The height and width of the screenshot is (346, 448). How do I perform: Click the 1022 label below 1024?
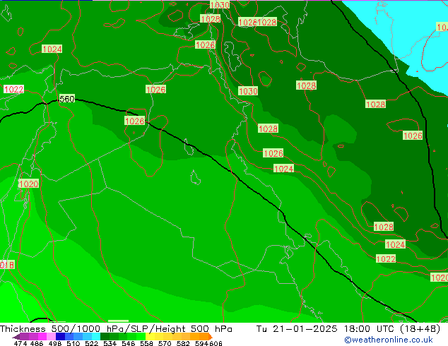pos(386,258)
